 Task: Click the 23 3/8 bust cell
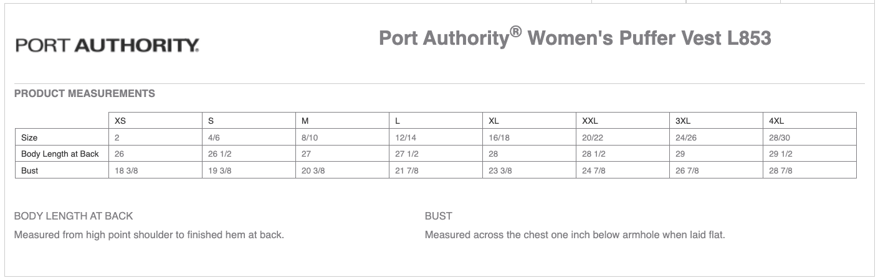coord(529,170)
